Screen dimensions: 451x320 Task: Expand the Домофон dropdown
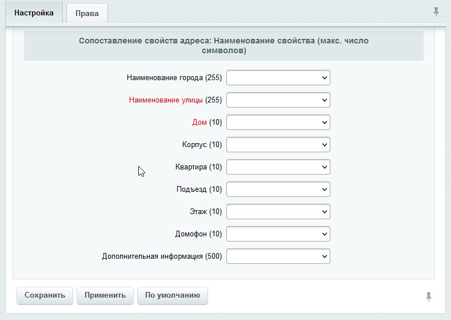coord(278,234)
